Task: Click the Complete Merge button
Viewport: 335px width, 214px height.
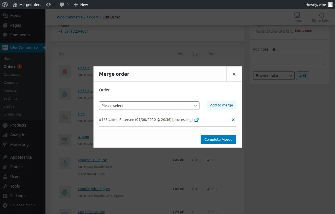Action: pos(218,139)
